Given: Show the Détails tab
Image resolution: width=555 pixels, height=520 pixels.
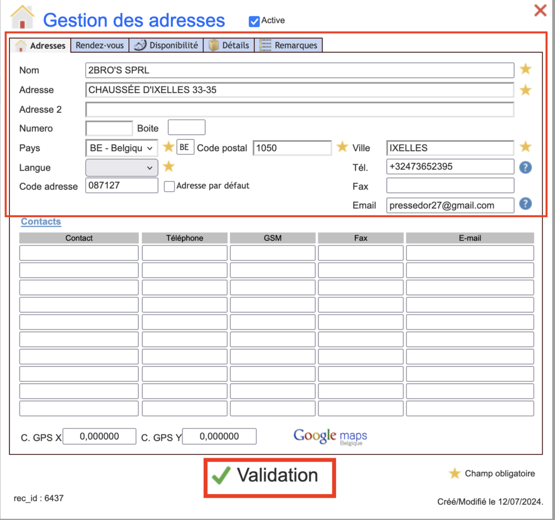Looking at the screenshot, I should (229, 45).
